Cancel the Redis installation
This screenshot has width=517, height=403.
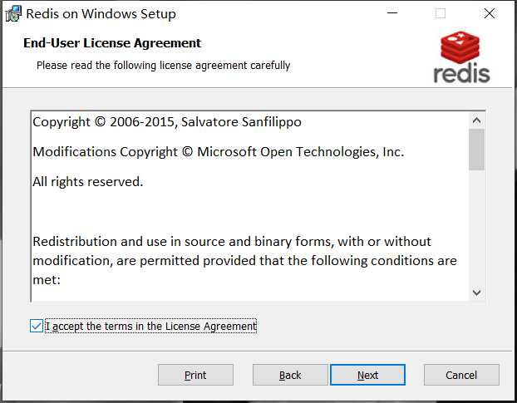point(461,375)
